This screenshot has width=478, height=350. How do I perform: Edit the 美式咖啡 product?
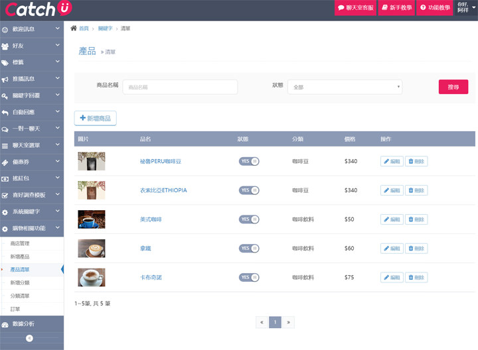[x=392, y=219]
